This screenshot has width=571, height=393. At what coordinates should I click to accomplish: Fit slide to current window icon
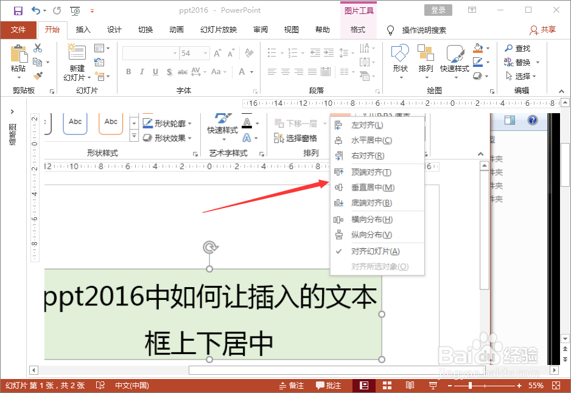[556, 385]
